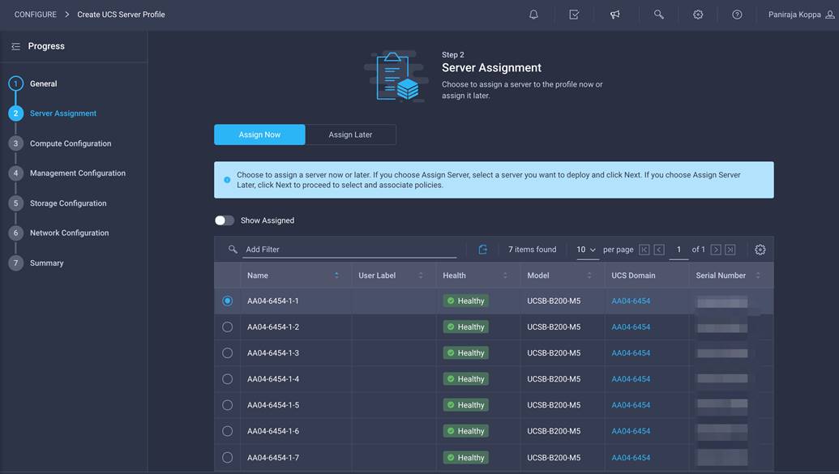839x474 pixels.
Task: Click the announcements megaphone icon
Action: click(614, 15)
